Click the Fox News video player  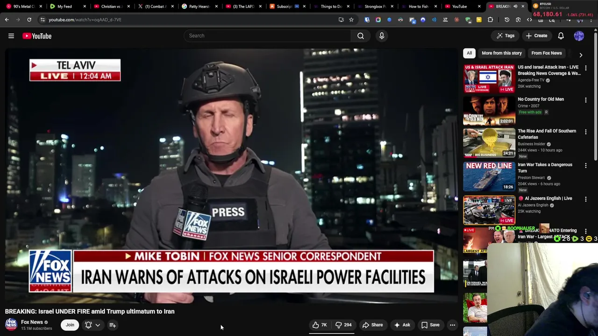pyautogui.click(x=231, y=176)
